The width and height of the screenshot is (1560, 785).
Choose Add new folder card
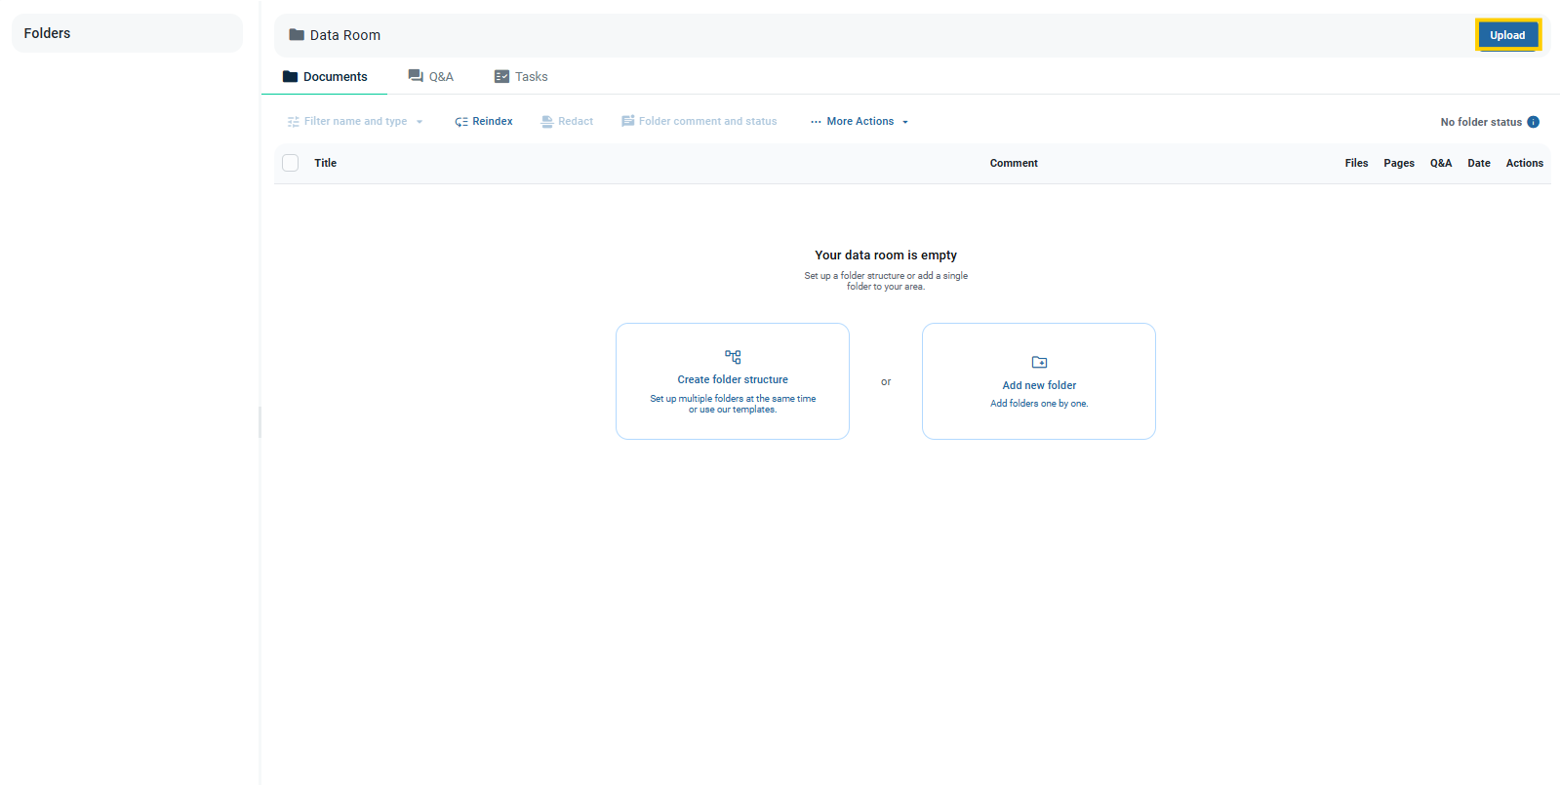point(1039,381)
